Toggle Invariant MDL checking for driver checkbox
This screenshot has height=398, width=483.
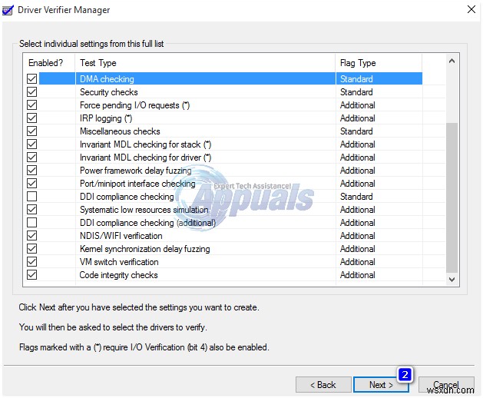point(31,158)
